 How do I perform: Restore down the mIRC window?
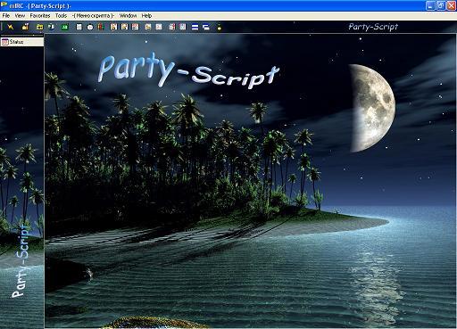coord(441,5)
